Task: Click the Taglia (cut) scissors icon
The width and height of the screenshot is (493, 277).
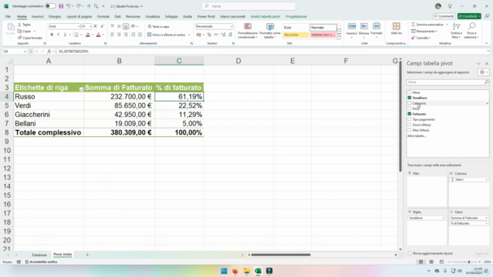Action: pyautogui.click(x=19, y=25)
